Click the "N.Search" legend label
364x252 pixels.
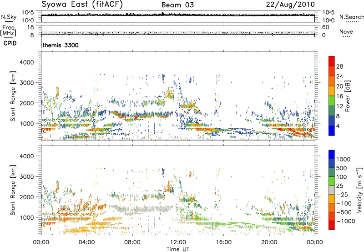[x=351, y=17]
